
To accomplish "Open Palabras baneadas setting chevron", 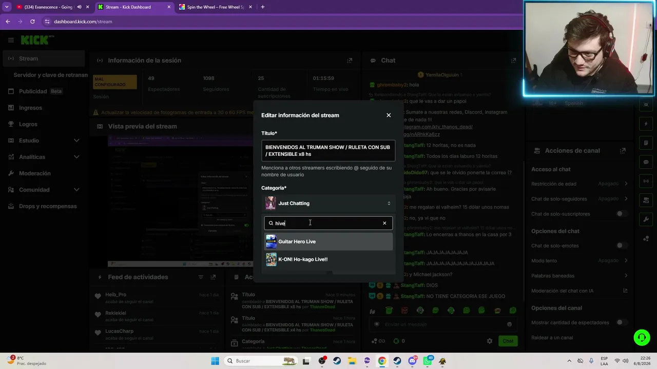I will click(x=626, y=276).
